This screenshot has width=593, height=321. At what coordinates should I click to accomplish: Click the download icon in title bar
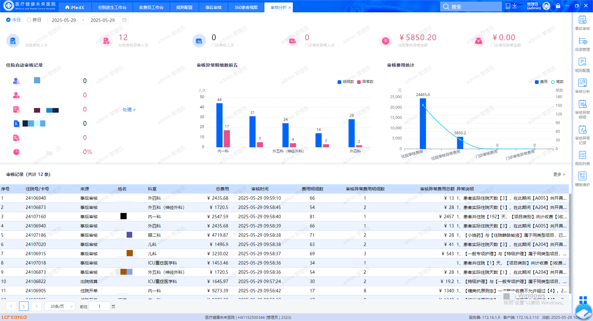point(515,6)
